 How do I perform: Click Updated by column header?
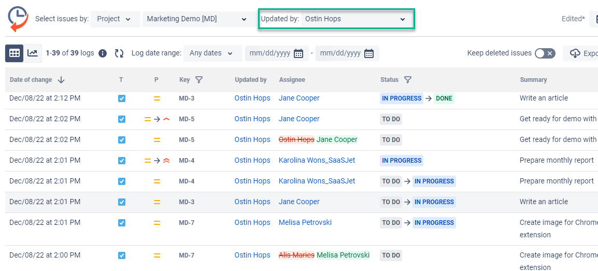(251, 80)
